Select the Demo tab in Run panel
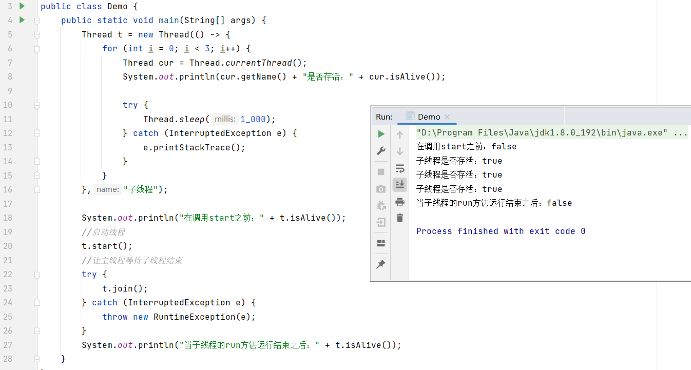Image resolution: width=691 pixels, height=370 pixels. [x=427, y=116]
